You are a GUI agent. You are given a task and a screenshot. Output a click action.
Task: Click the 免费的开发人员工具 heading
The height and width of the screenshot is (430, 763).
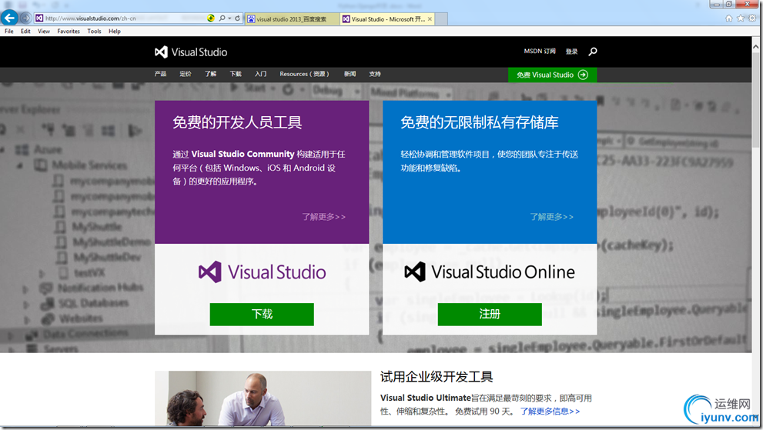coord(237,122)
